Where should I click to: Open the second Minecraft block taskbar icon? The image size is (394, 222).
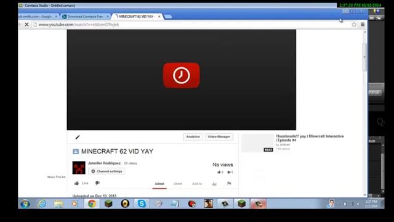[241, 203]
